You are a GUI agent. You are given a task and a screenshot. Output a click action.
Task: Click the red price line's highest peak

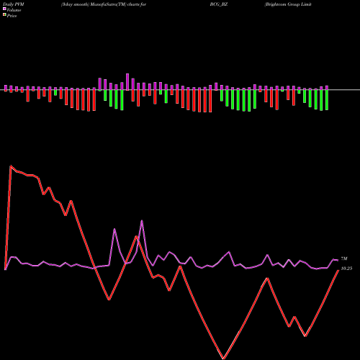pos(11,166)
